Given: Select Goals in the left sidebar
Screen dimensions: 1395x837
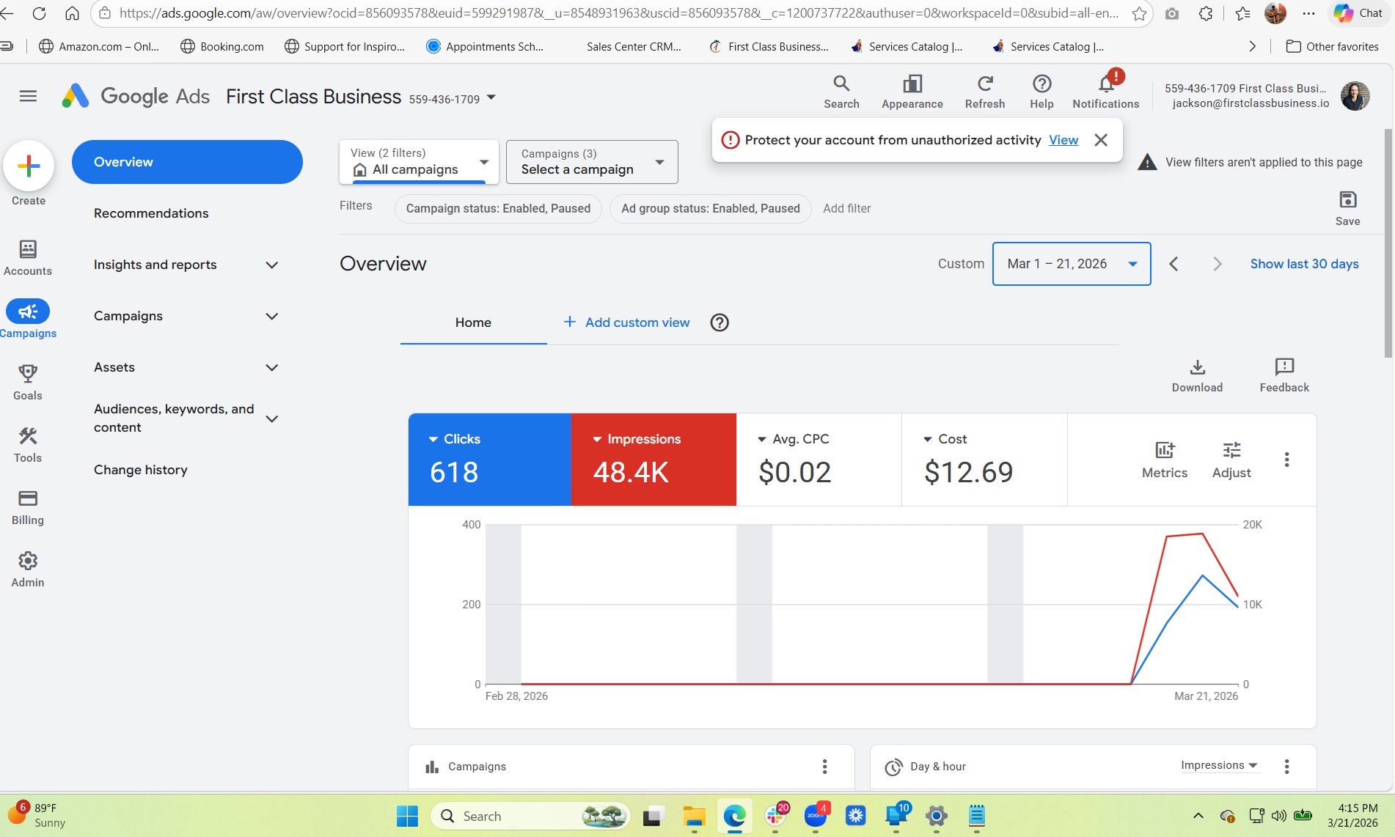Looking at the screenshot, I should 27,383.
